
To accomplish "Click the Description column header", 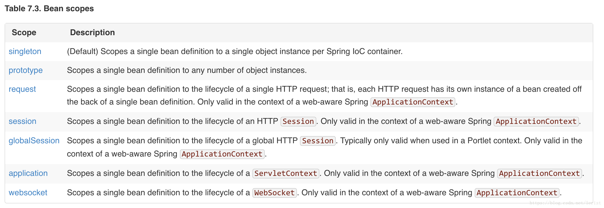I will click(x=92, y=32).
